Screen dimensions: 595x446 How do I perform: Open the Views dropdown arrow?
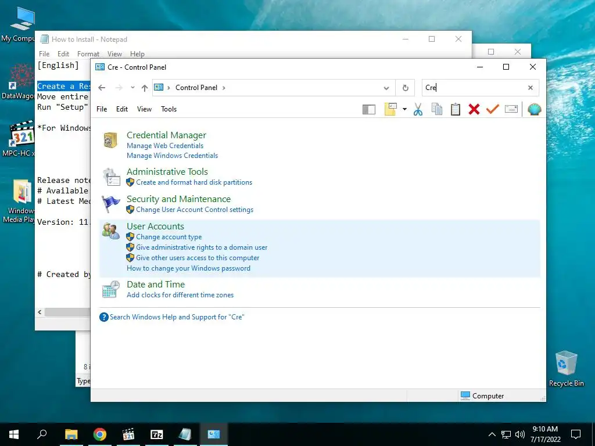(x=404, y=109)
